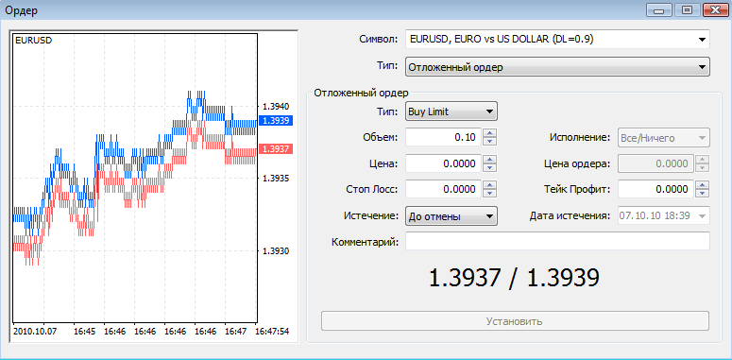Decrease the Объем volume with down arrow
732x360 pixels.
tap(489, 142)
